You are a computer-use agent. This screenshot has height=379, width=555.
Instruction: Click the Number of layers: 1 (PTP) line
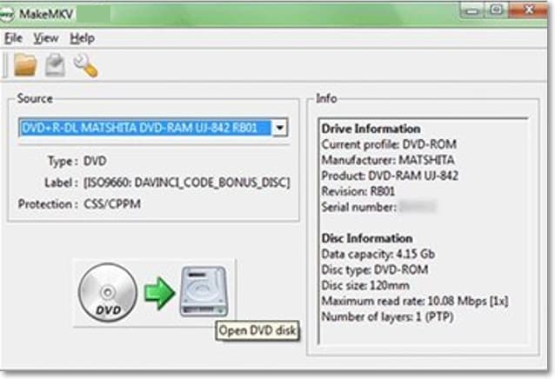tap(388, 316)
